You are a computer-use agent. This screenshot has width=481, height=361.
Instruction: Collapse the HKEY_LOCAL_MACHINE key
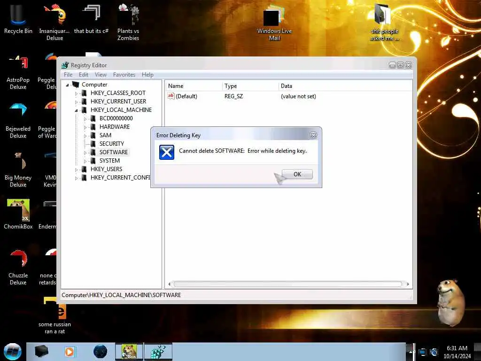pos(76,110)
